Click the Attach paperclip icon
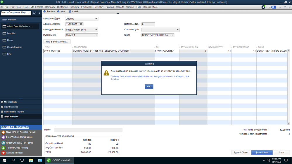This screenshot has width=292, height=164. 70,11
